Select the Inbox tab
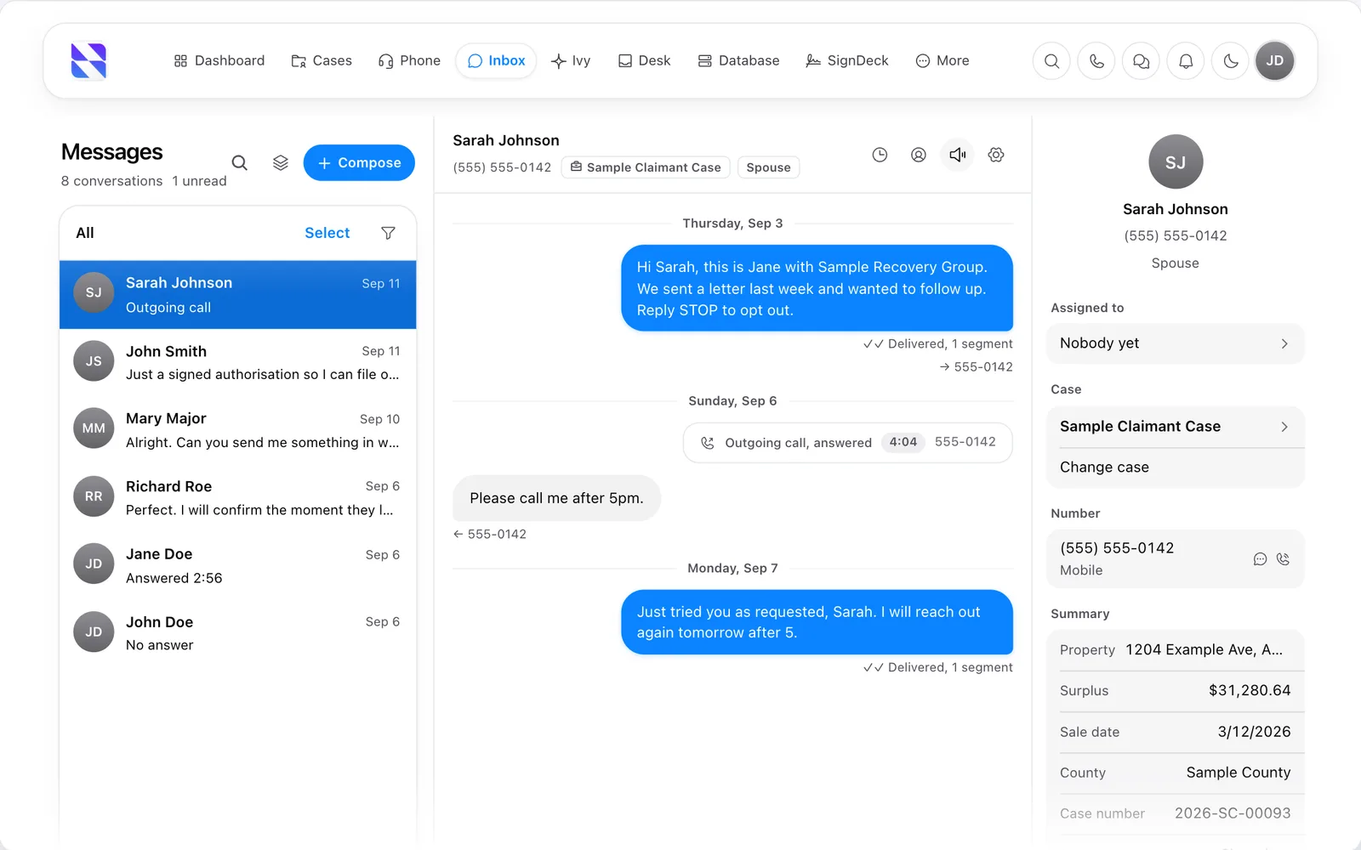 (x=497, y=61)
